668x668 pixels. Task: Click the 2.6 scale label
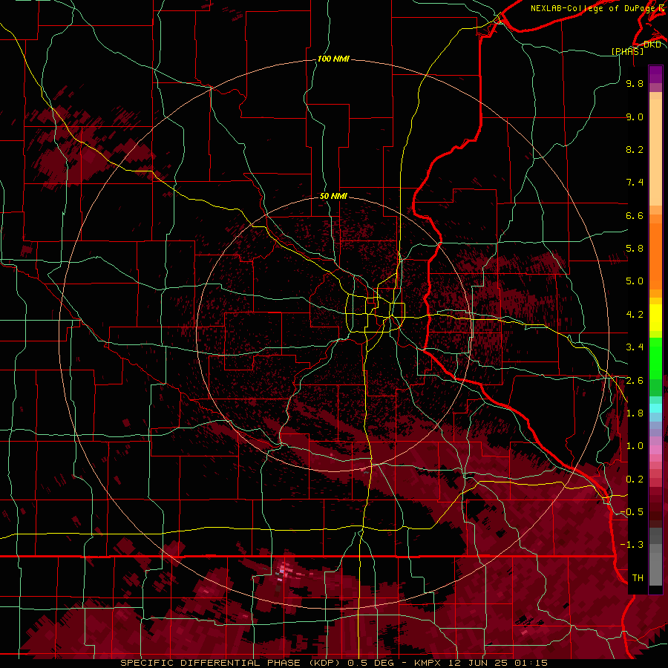(x=635, y=381)
